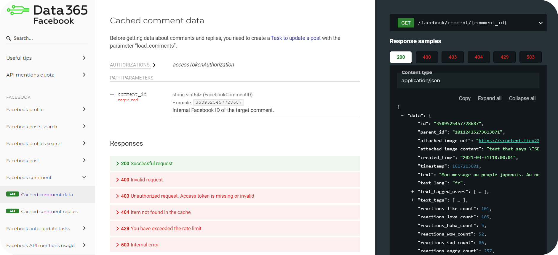This screenshot has height=255, width=558.
Task: Expand the 403 Unauthorized request response
Action: click(x=235, y=196)
